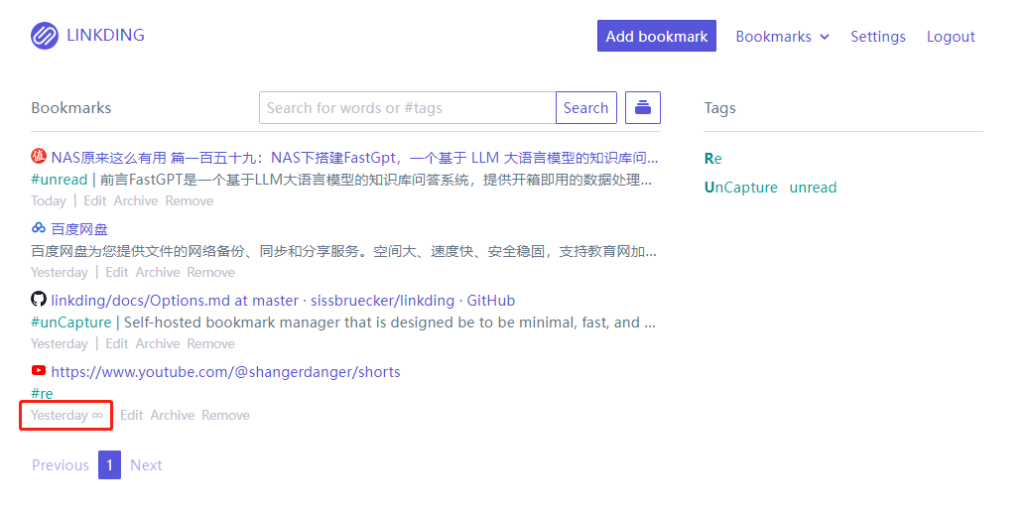The image size is (1029, 515).
Task: Click the Search button
Action: [585, 108]
